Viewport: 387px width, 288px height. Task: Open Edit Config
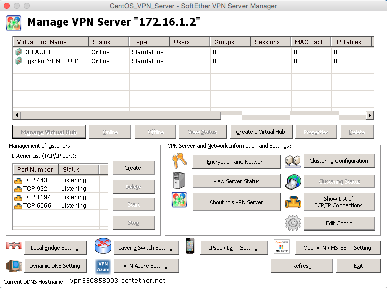[339, 223]
